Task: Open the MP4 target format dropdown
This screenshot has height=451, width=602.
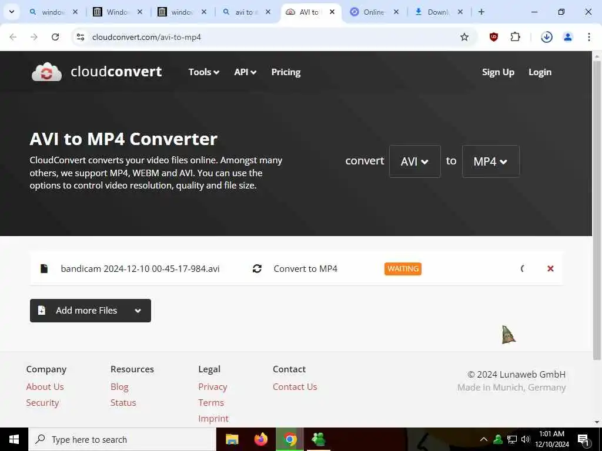Action: pyautogui.click(x=490, y=161)
